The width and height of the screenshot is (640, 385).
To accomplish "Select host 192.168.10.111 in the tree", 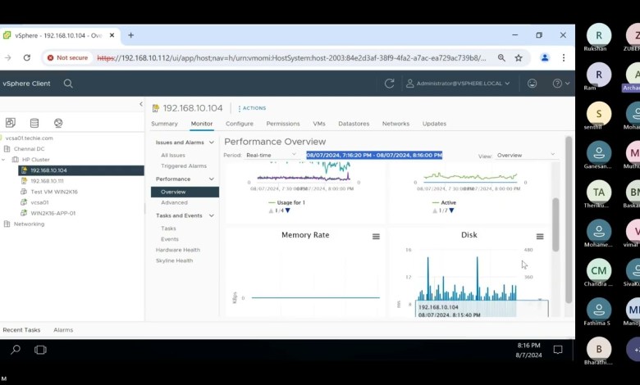I will coord(47,181).
